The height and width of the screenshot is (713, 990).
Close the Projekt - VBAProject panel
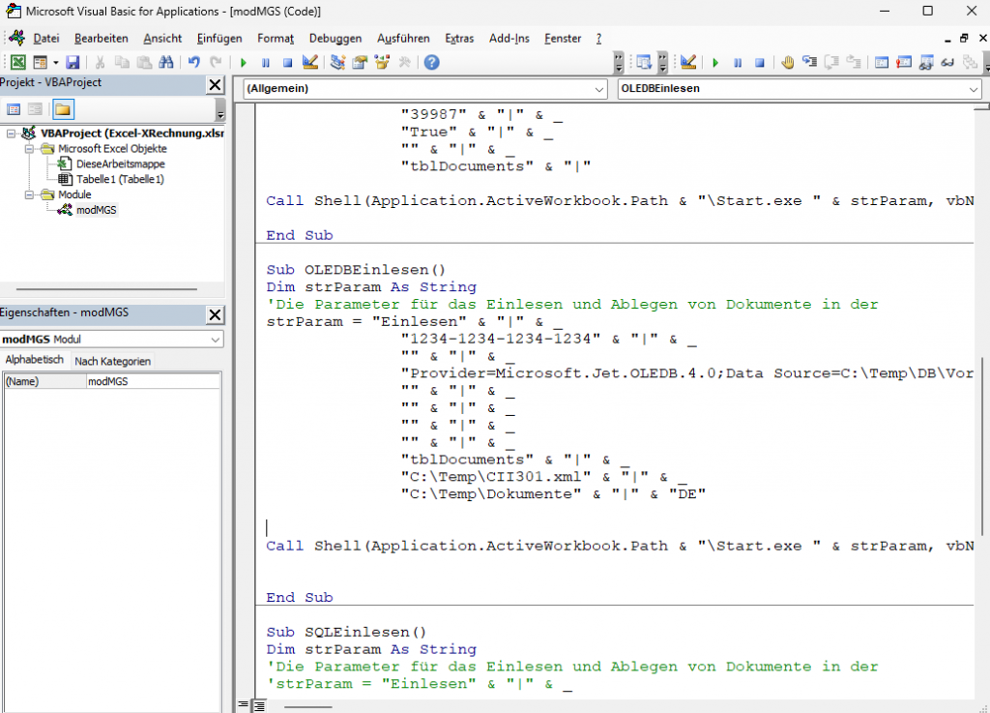[216, 84]
